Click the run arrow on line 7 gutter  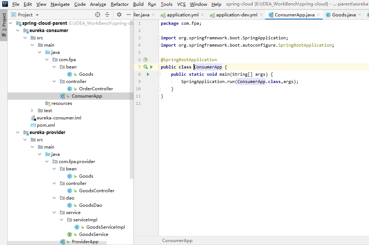pyautogui.click(x=152, y=67)
